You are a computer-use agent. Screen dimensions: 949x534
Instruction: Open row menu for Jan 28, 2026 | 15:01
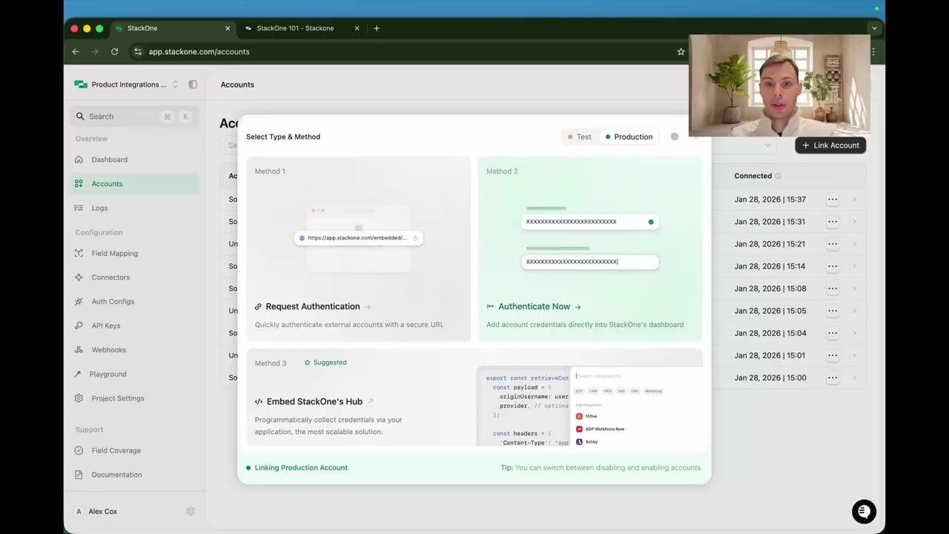coord(833,355)
